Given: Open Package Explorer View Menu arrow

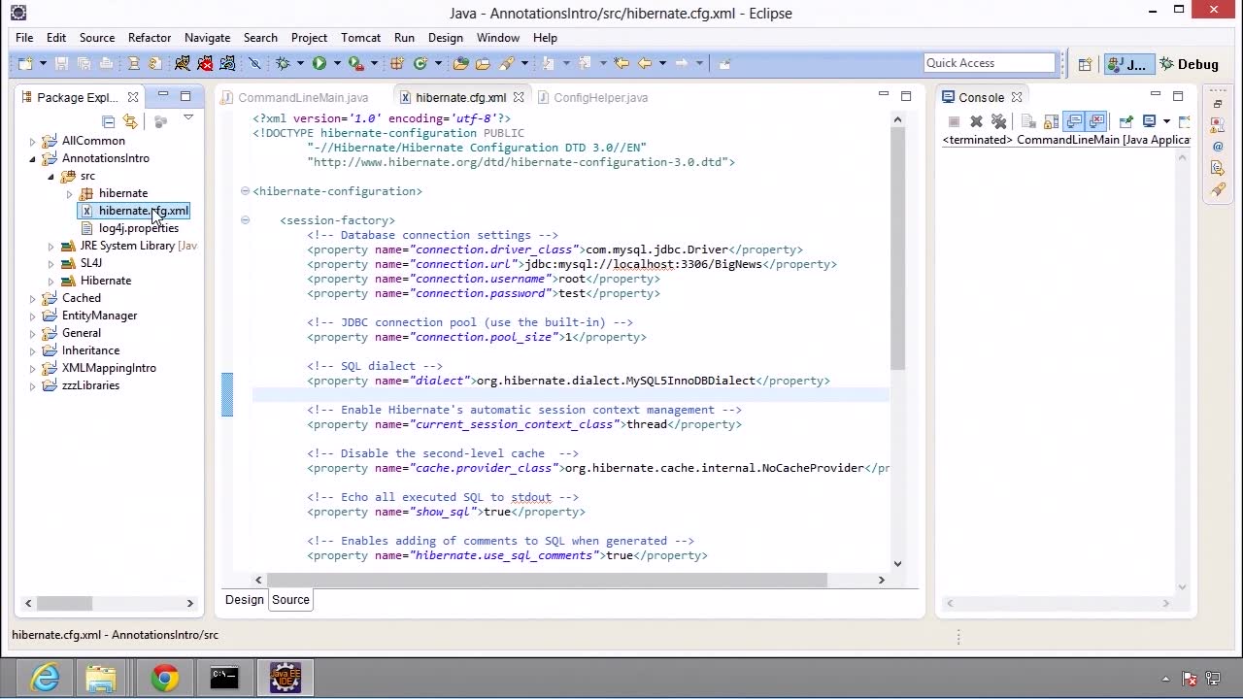Looking at the screenshot, I should point(188,118).
